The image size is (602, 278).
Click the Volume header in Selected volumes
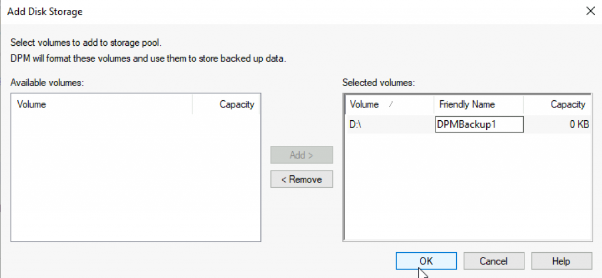click(x=390, y=104)
